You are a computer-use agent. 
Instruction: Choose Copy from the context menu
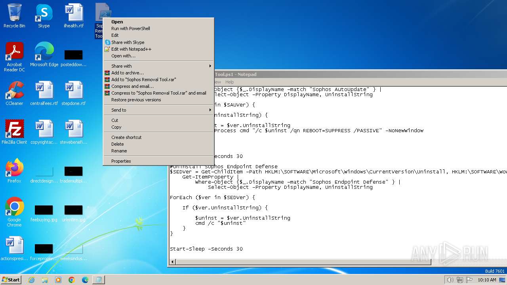point(158,127)
